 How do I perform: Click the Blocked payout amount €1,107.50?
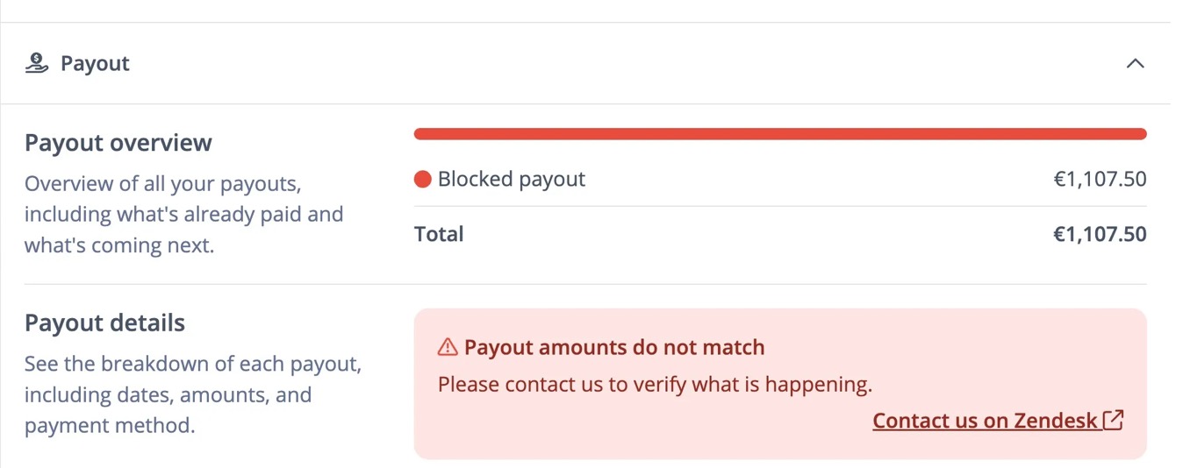(1100, 180)
